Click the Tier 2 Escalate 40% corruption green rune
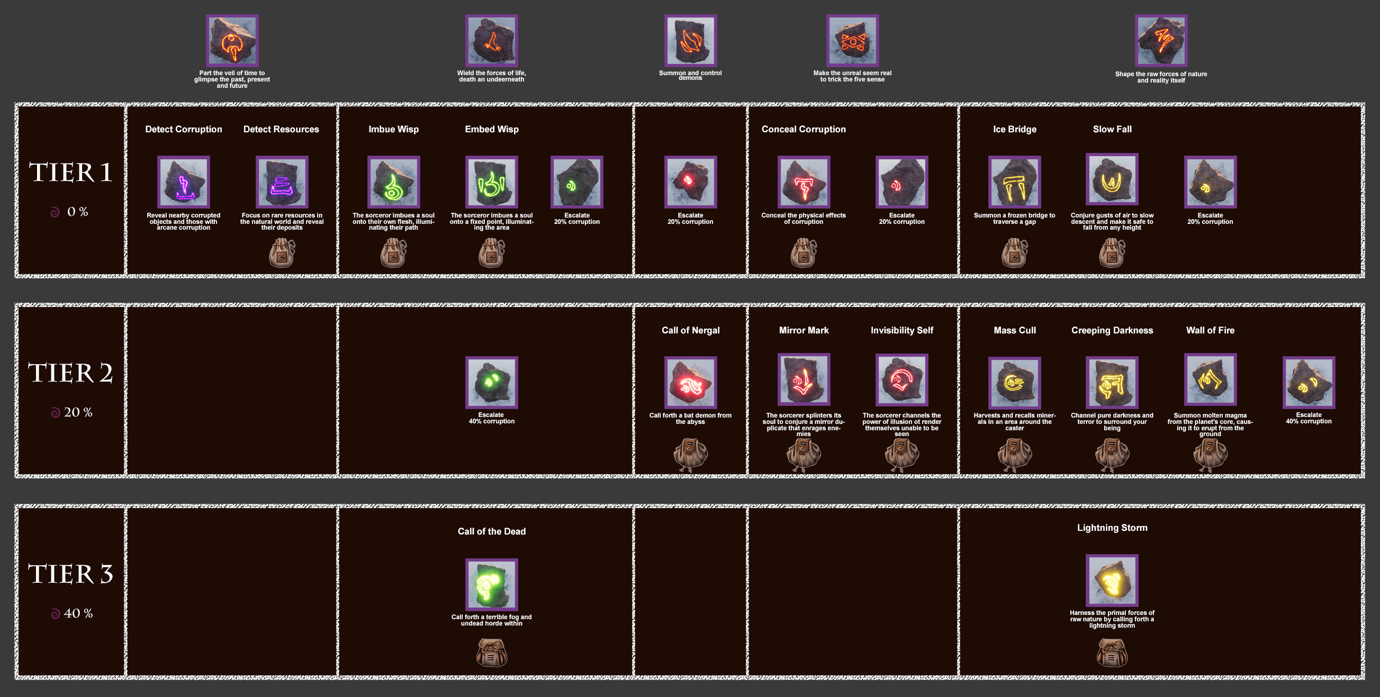Viewport: 1380px width, 697px height. click(x=491, y=383)
